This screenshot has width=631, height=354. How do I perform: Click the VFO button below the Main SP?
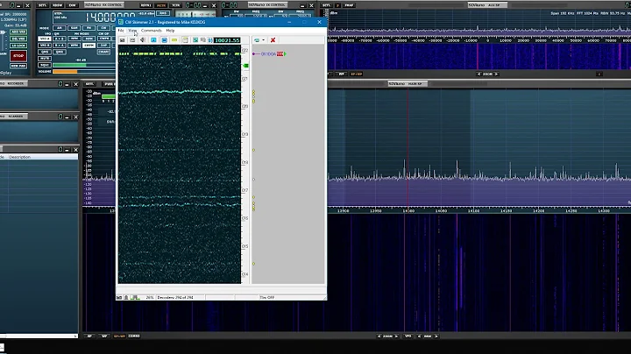[408, 336]
